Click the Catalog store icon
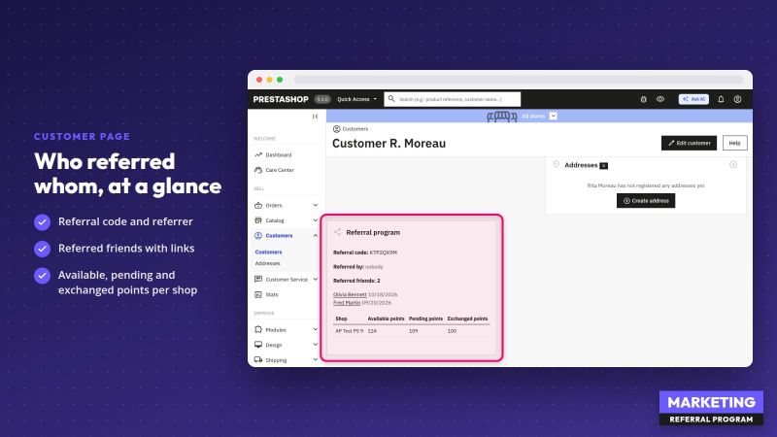This screenshot has width=777, height=437. click(258, 220)
